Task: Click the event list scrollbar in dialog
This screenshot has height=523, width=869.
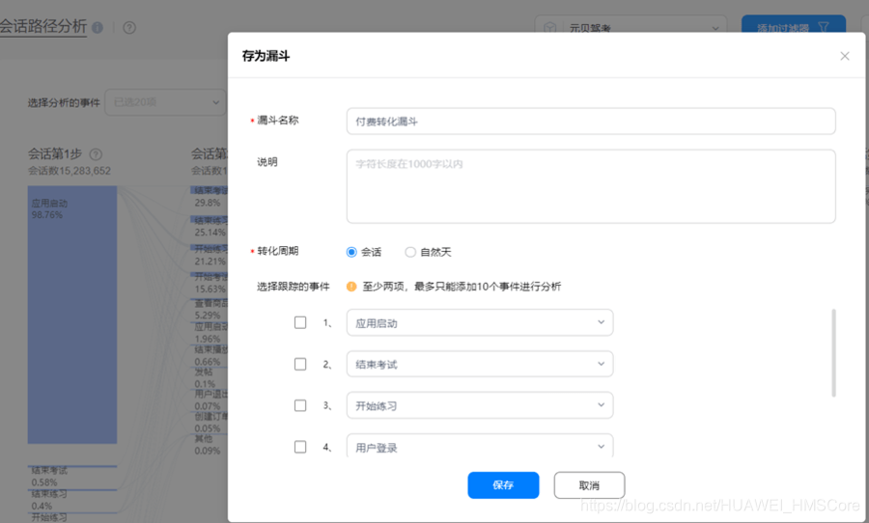Action: pos(833,353)
